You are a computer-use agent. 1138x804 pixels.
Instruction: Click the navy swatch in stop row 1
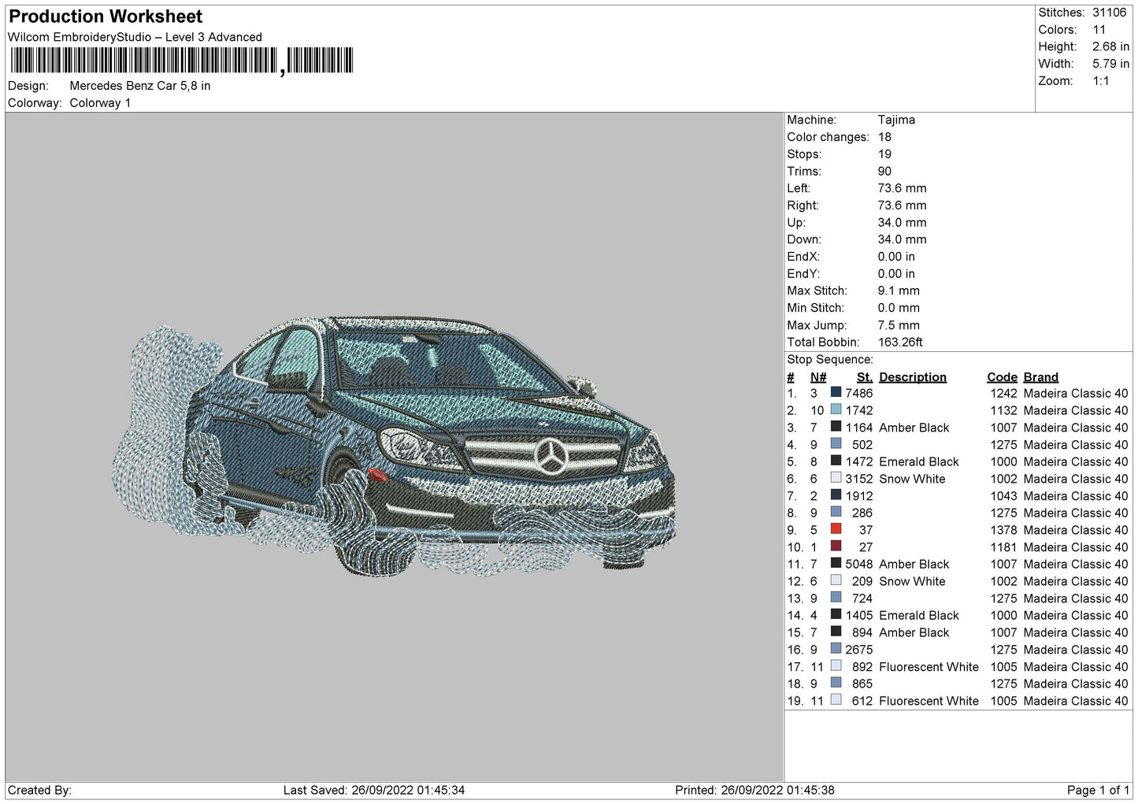click(836, 392)
